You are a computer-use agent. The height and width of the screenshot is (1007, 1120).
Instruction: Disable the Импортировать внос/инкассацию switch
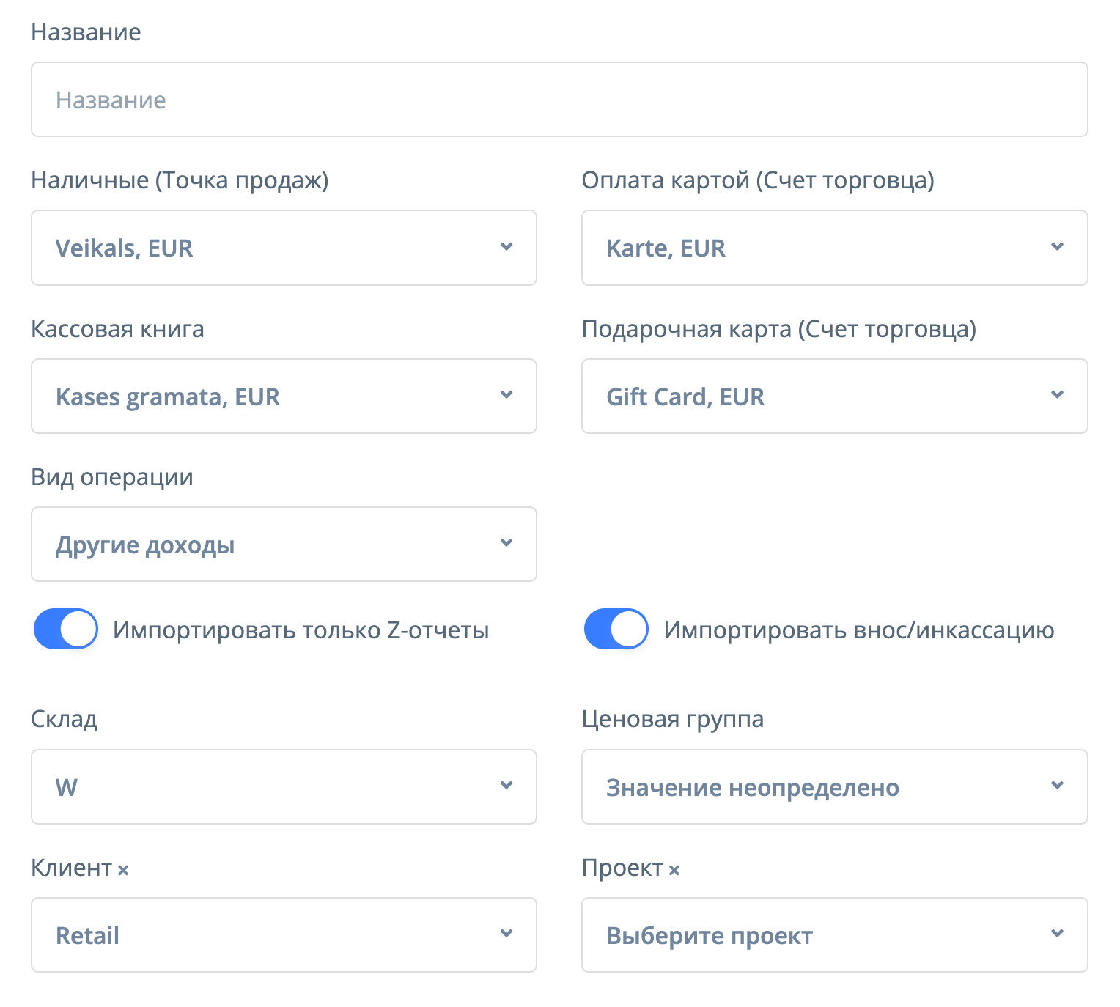click(616, 629)
